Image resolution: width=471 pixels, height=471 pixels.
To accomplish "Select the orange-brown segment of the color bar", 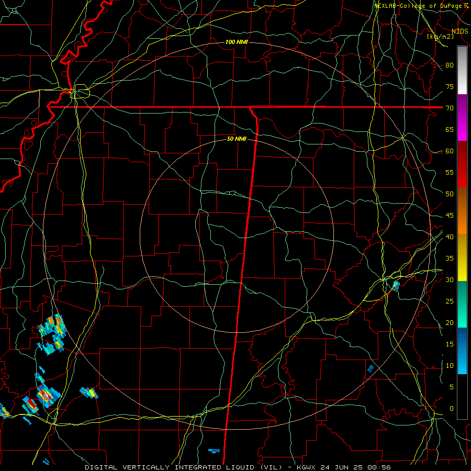I will point(462,210).
